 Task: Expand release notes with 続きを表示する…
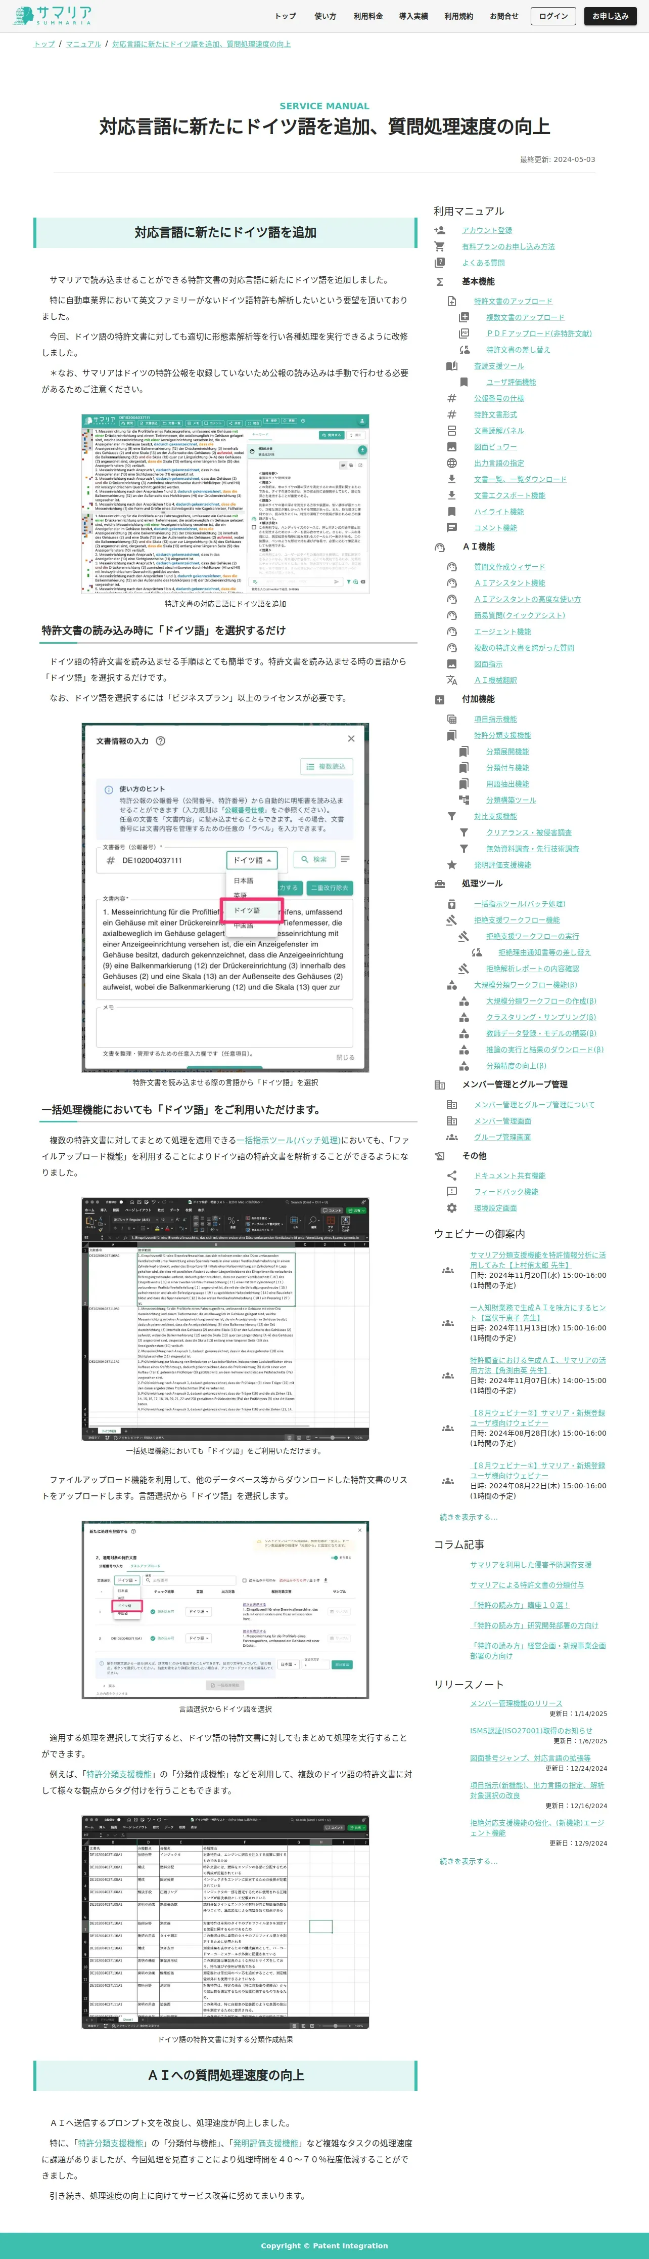point(469,1861)
